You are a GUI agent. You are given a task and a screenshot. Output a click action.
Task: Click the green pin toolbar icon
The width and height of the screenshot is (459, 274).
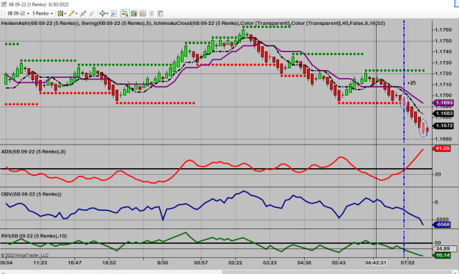(83, 13)
